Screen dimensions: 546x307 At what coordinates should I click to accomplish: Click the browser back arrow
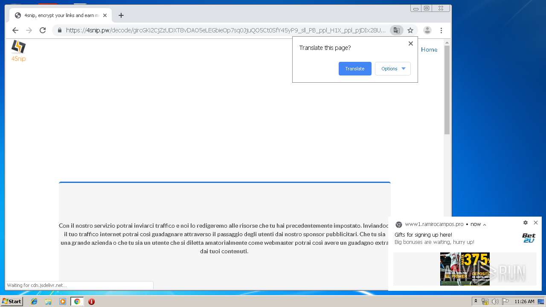click(x=15, y=30)
